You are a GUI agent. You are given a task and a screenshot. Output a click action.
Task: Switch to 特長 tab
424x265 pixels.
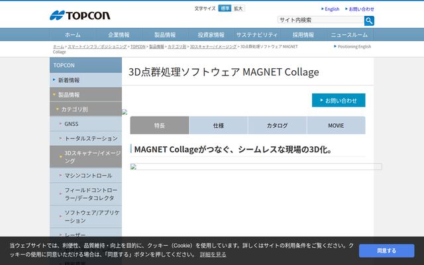click(160, 125)
